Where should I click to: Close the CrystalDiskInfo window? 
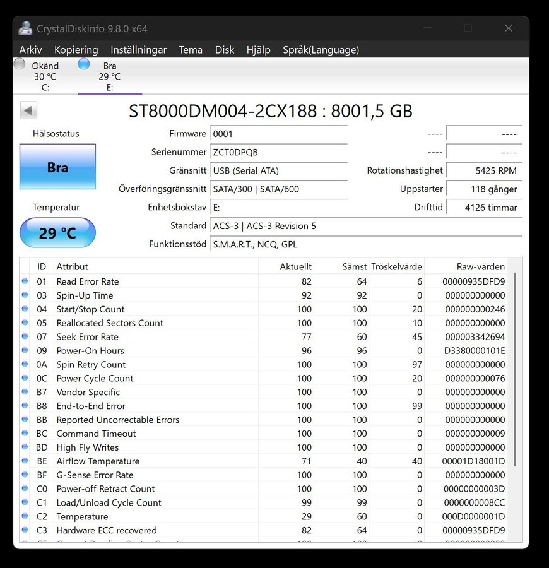(509, 28)
